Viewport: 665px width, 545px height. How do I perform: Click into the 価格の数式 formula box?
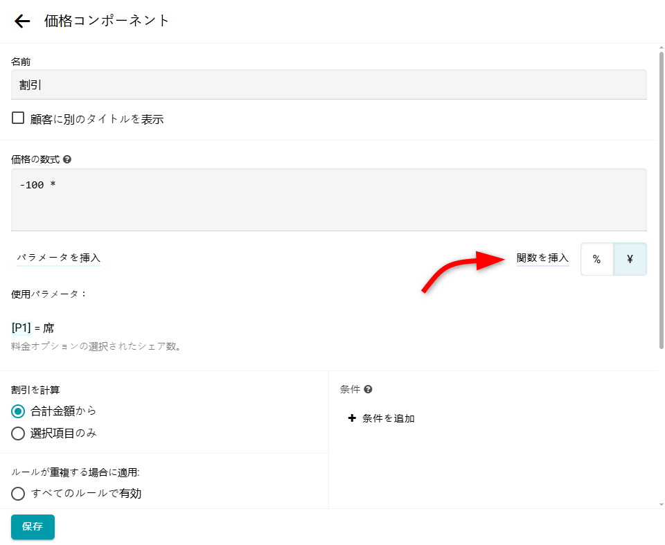coord(328,199)
